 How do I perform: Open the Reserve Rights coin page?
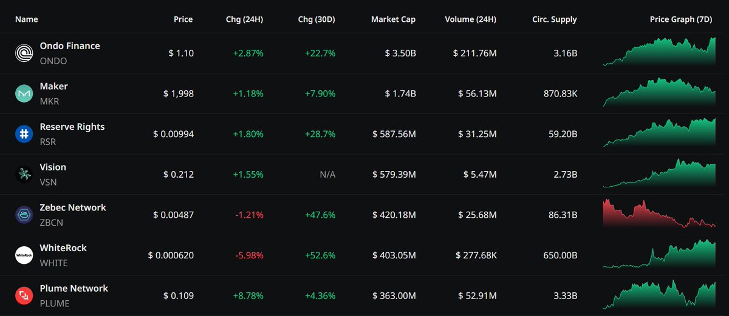[72, 127]
